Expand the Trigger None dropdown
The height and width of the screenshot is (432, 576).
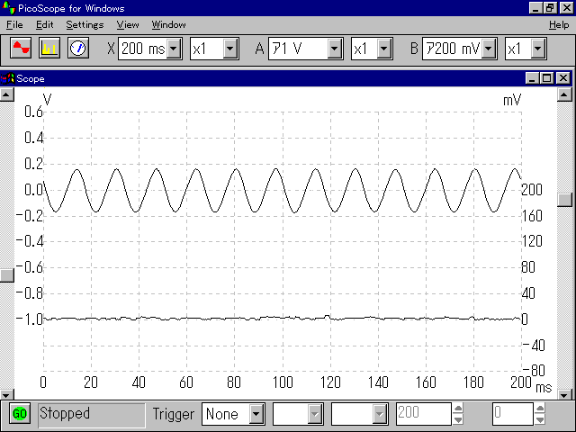point(256,414)
